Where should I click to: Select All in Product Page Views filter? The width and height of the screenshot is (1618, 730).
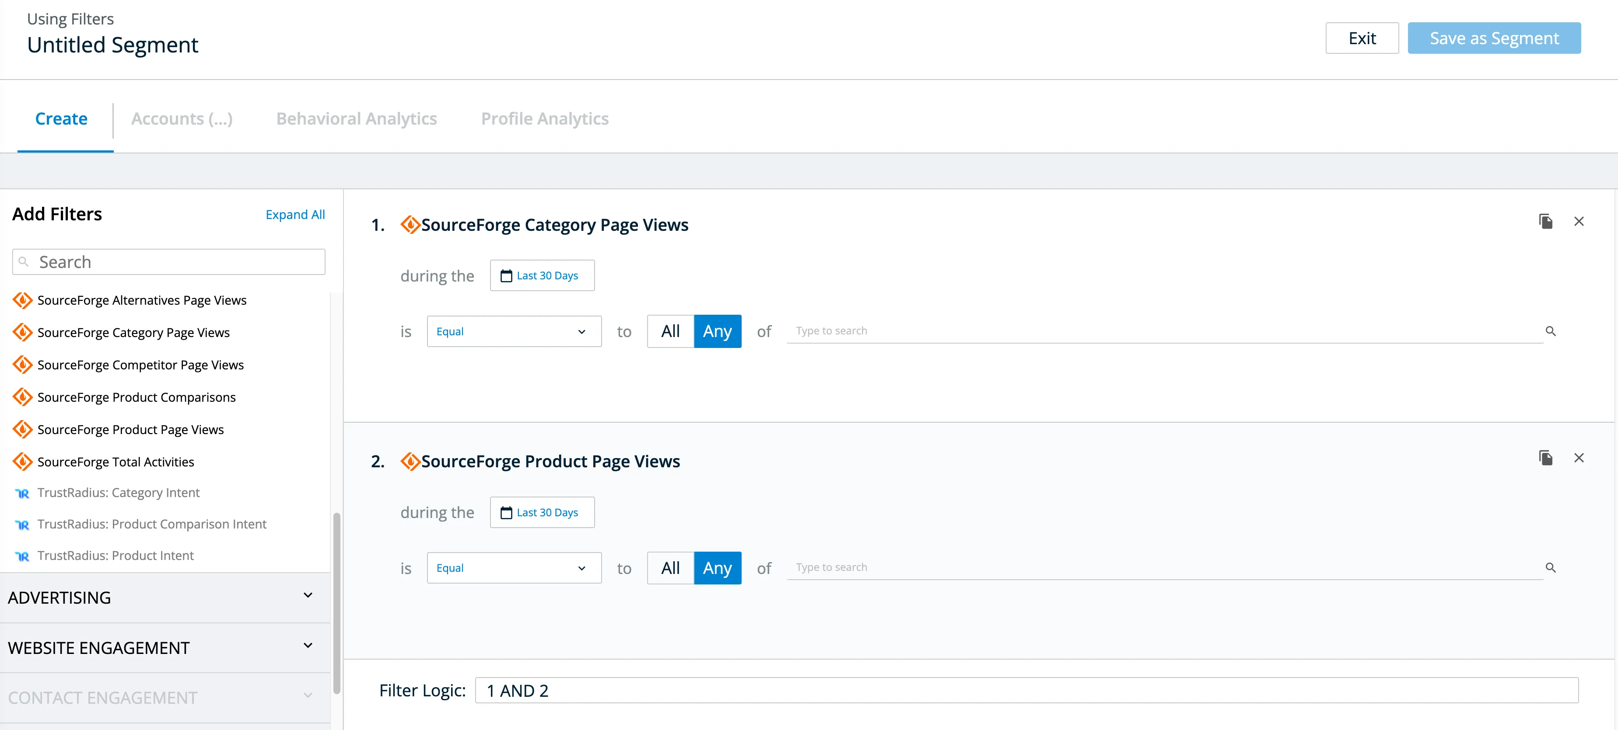[x=670, y=568]
